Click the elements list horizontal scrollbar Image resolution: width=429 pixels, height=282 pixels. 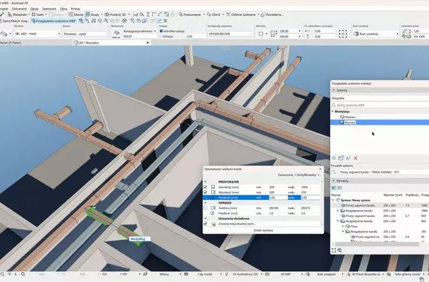coord(377,244)
